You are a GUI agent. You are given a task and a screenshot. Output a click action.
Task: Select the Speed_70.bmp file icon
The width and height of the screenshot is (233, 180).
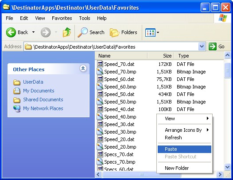coord(100,72)
